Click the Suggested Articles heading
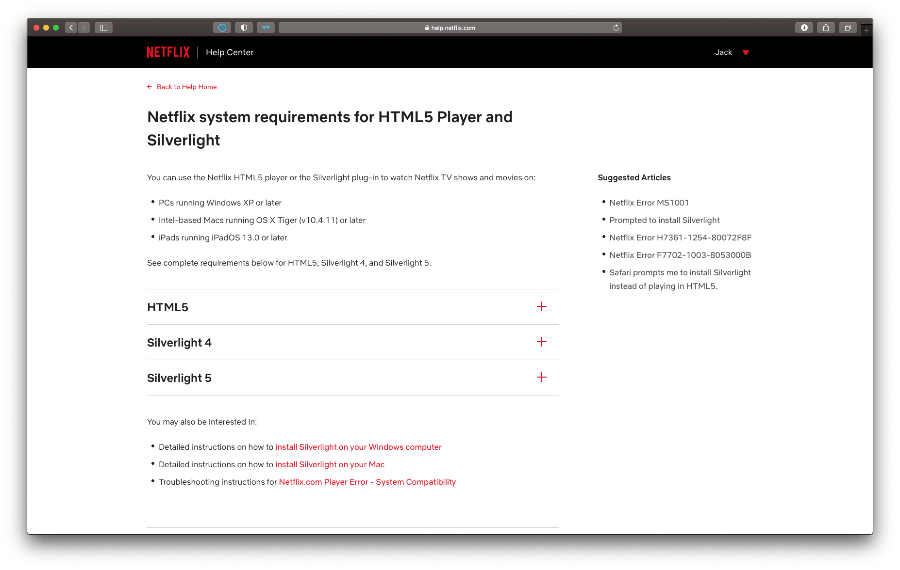 pos(634,177)
